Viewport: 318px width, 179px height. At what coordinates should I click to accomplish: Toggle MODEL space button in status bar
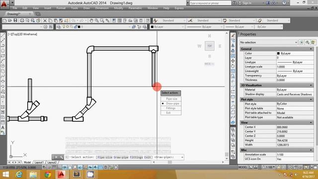click(x=243, y=167)
